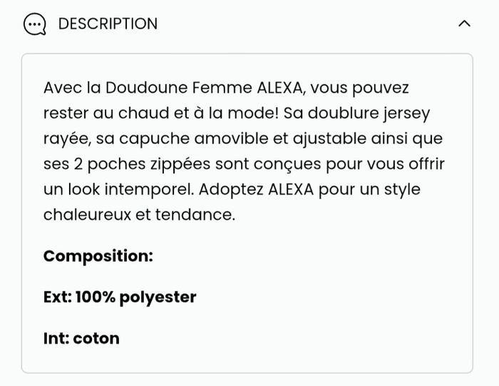Click the text chaleureux et tendance
The width and height of the screenshot is (499, 386).
click(139, 215)
